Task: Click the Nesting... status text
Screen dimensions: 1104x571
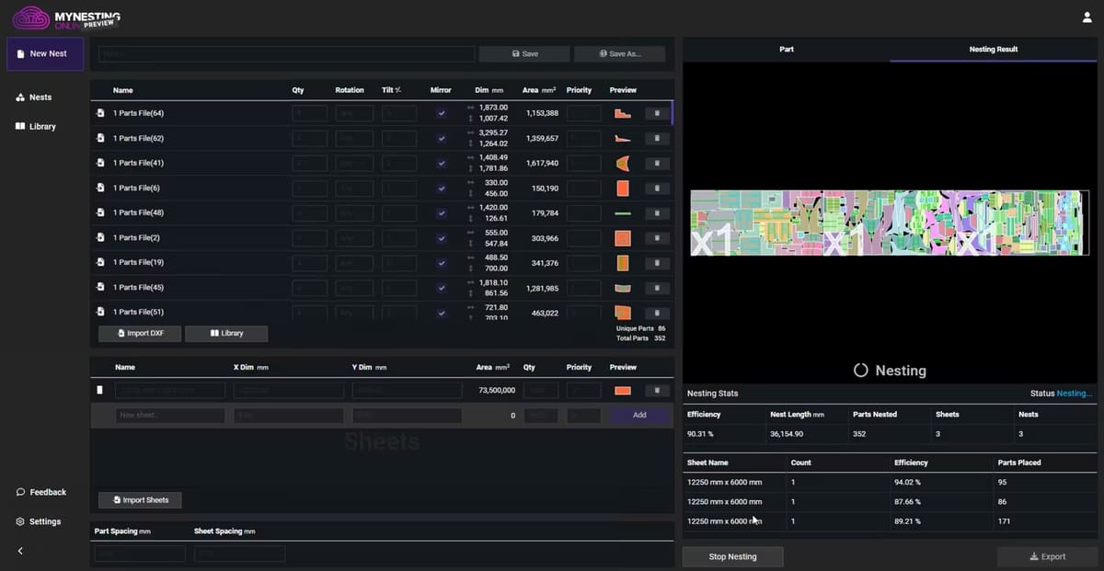Action: tap(1075, 393)
